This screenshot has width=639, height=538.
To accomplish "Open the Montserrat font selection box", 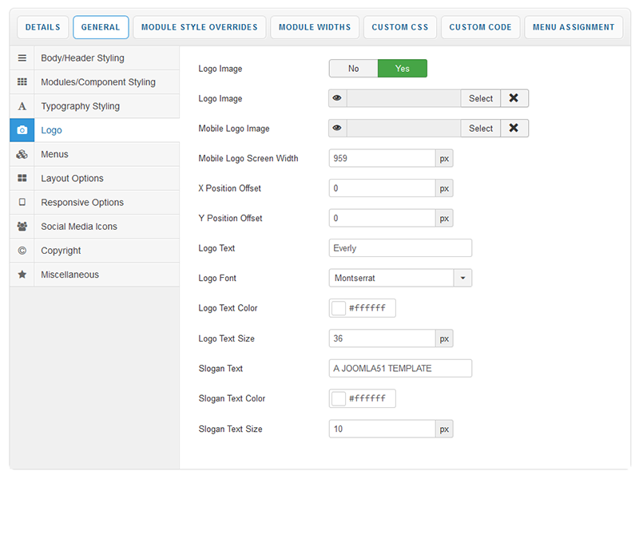I will point(391,279).
